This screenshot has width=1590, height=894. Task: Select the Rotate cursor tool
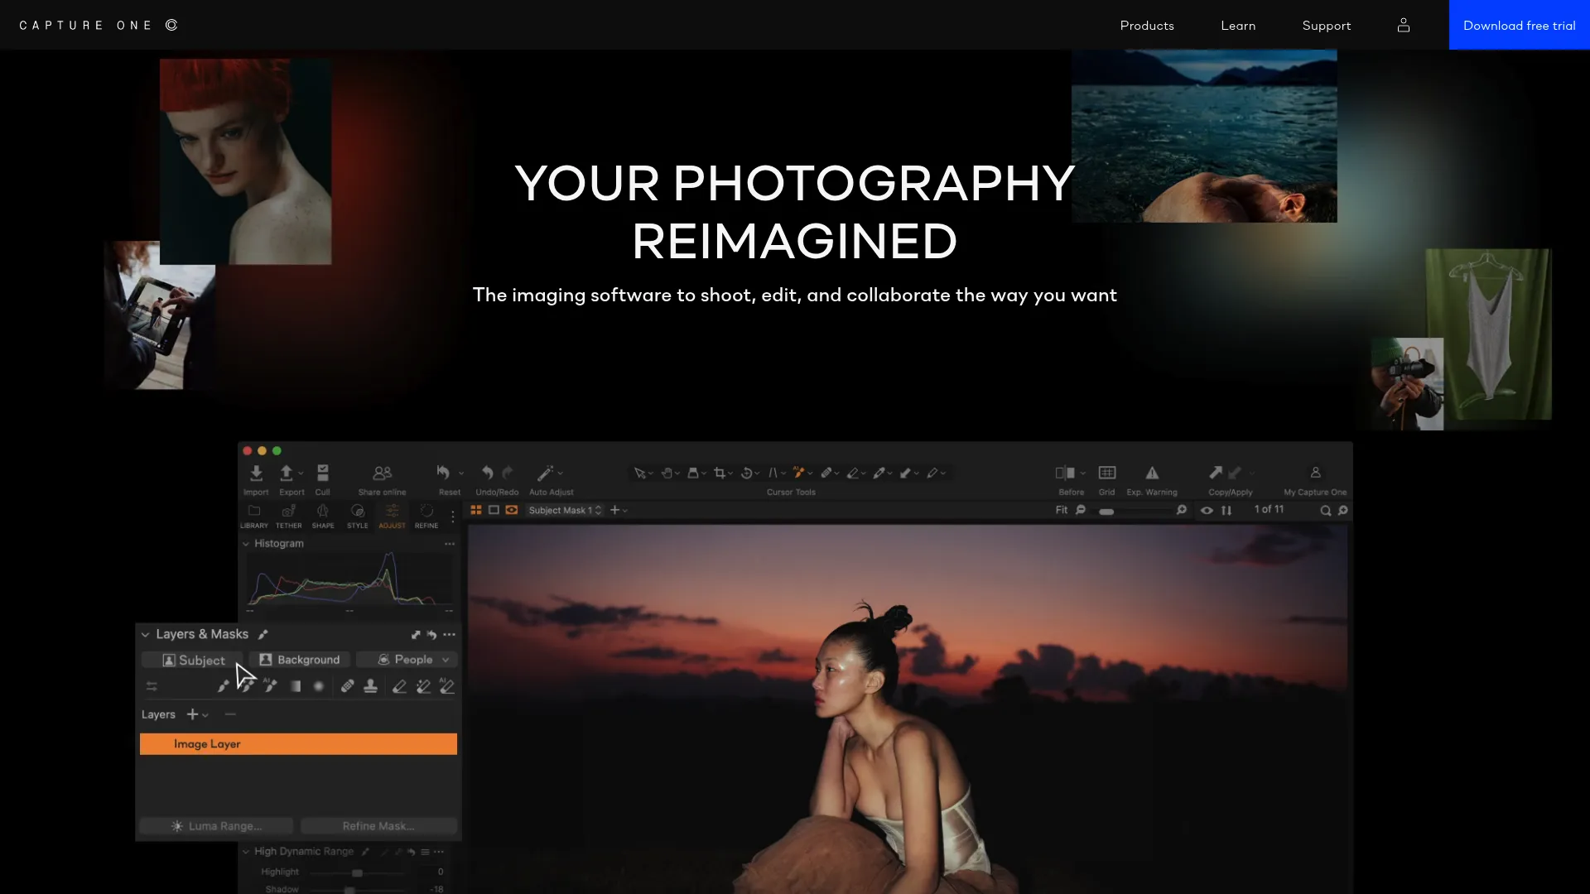tap(746, 473)
